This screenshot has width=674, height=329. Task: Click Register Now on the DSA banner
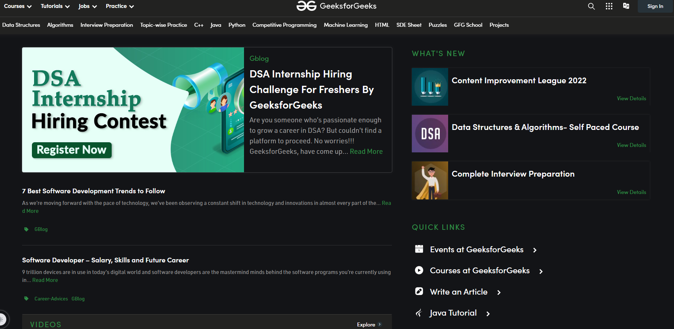click(x=72, y=150)
